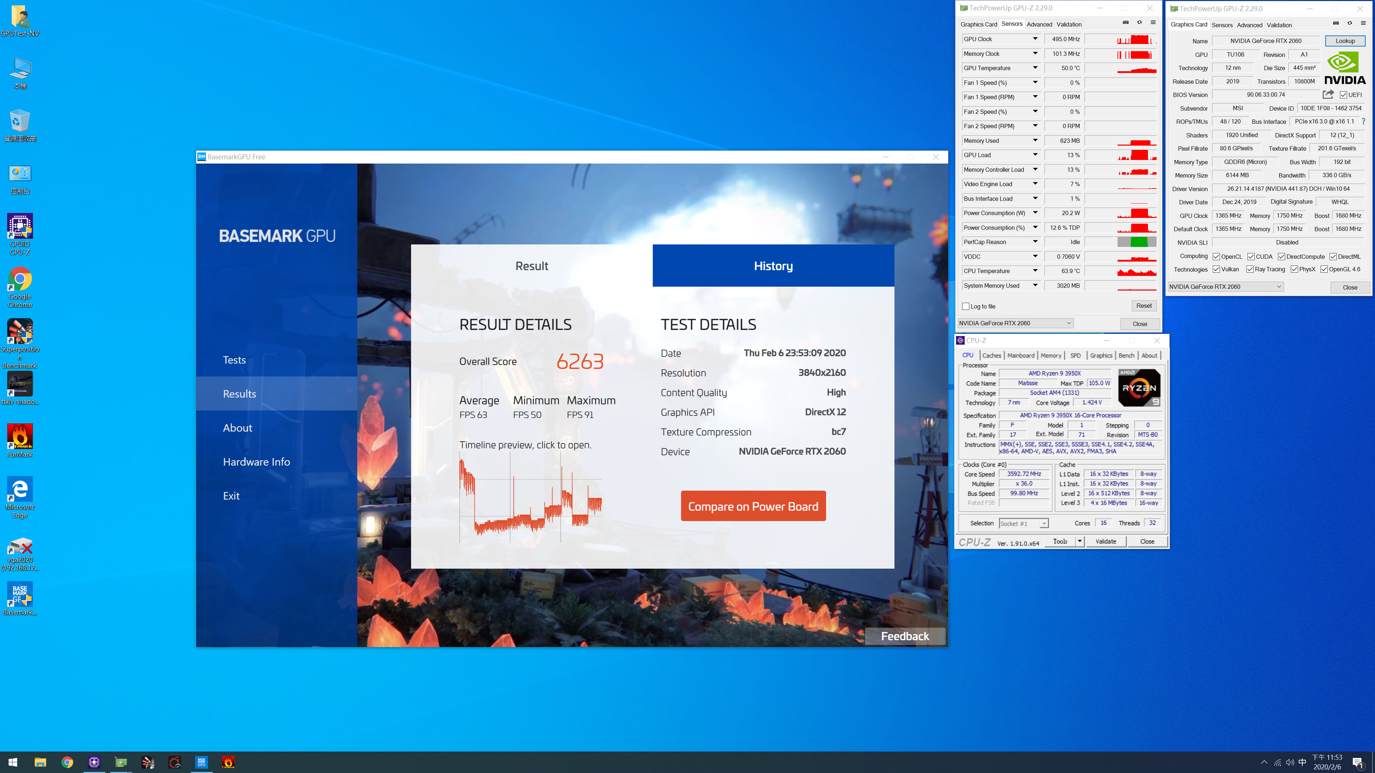The height and width of the screenshot is (773, 1375).
Task: Open the volume control in system tray
Action: point(1289,762)
